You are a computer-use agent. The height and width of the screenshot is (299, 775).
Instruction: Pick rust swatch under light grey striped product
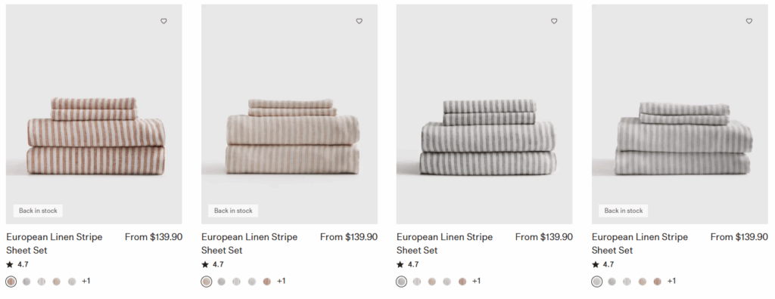[658, 282]
